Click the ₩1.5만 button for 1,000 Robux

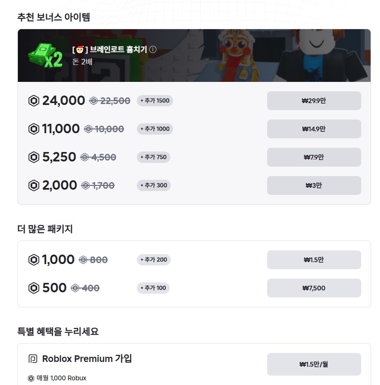click(314, 259)
